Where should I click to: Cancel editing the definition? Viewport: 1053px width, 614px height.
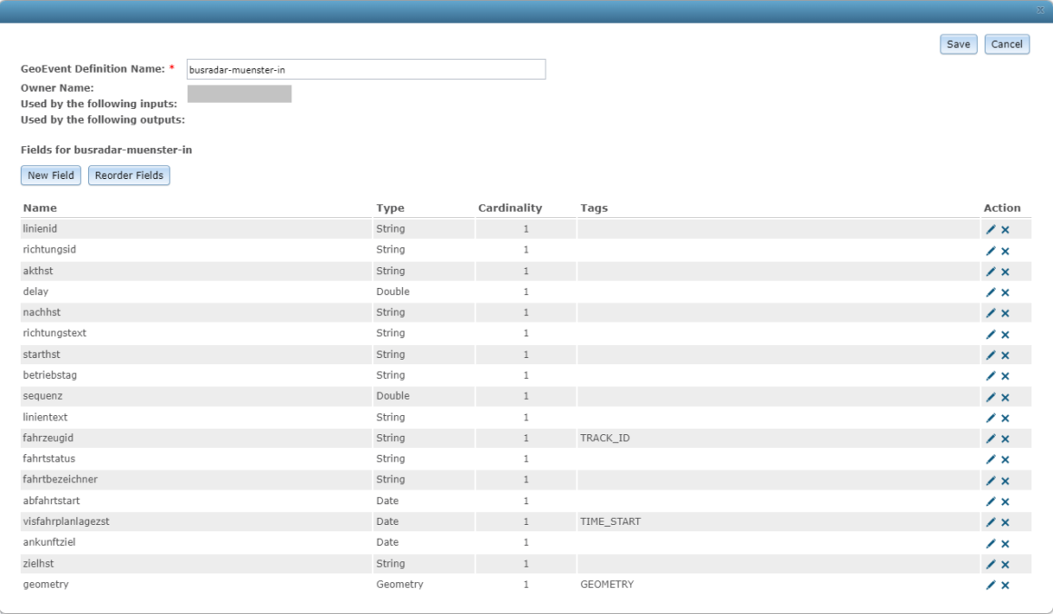[x=1007, y=45]
